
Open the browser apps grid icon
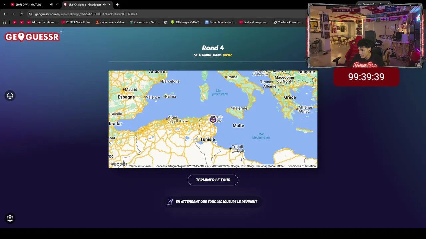(x=4, y=22)
